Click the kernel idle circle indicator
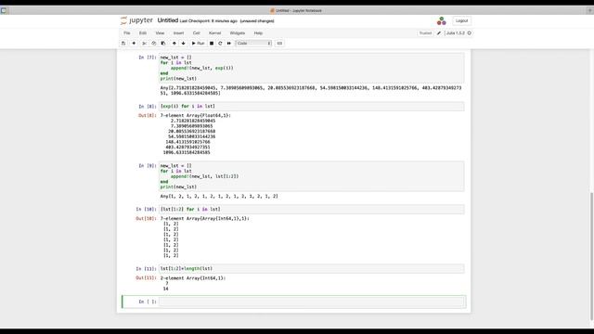The width and height of the screenshot is (594, 334). [x=469, y=33]
